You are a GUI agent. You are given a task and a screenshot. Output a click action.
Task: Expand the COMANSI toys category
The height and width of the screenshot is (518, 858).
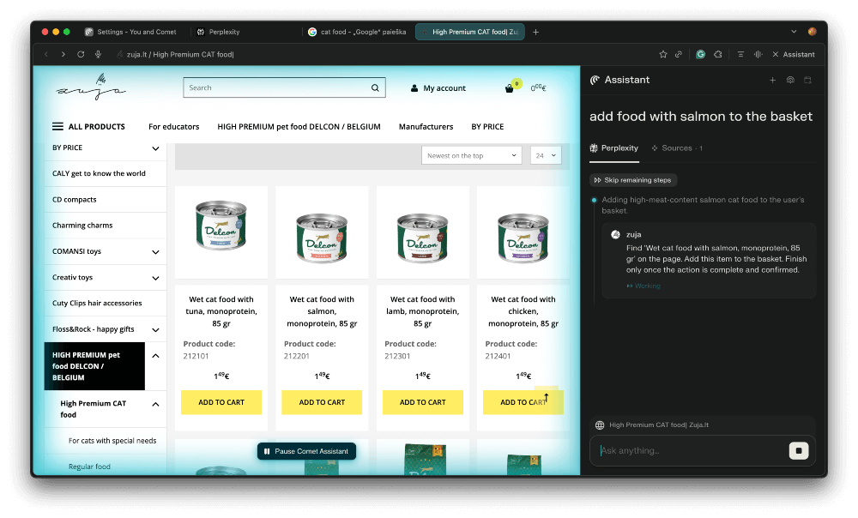pyautogui.click(x=155, y=251)
